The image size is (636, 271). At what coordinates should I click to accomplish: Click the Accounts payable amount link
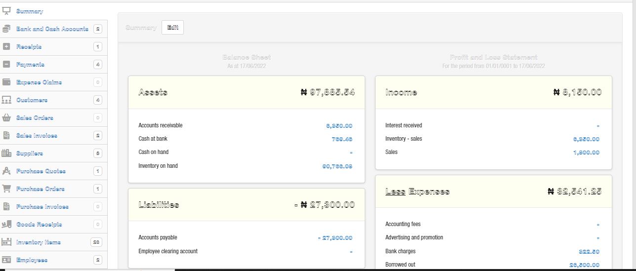click(x=336, y=238)
